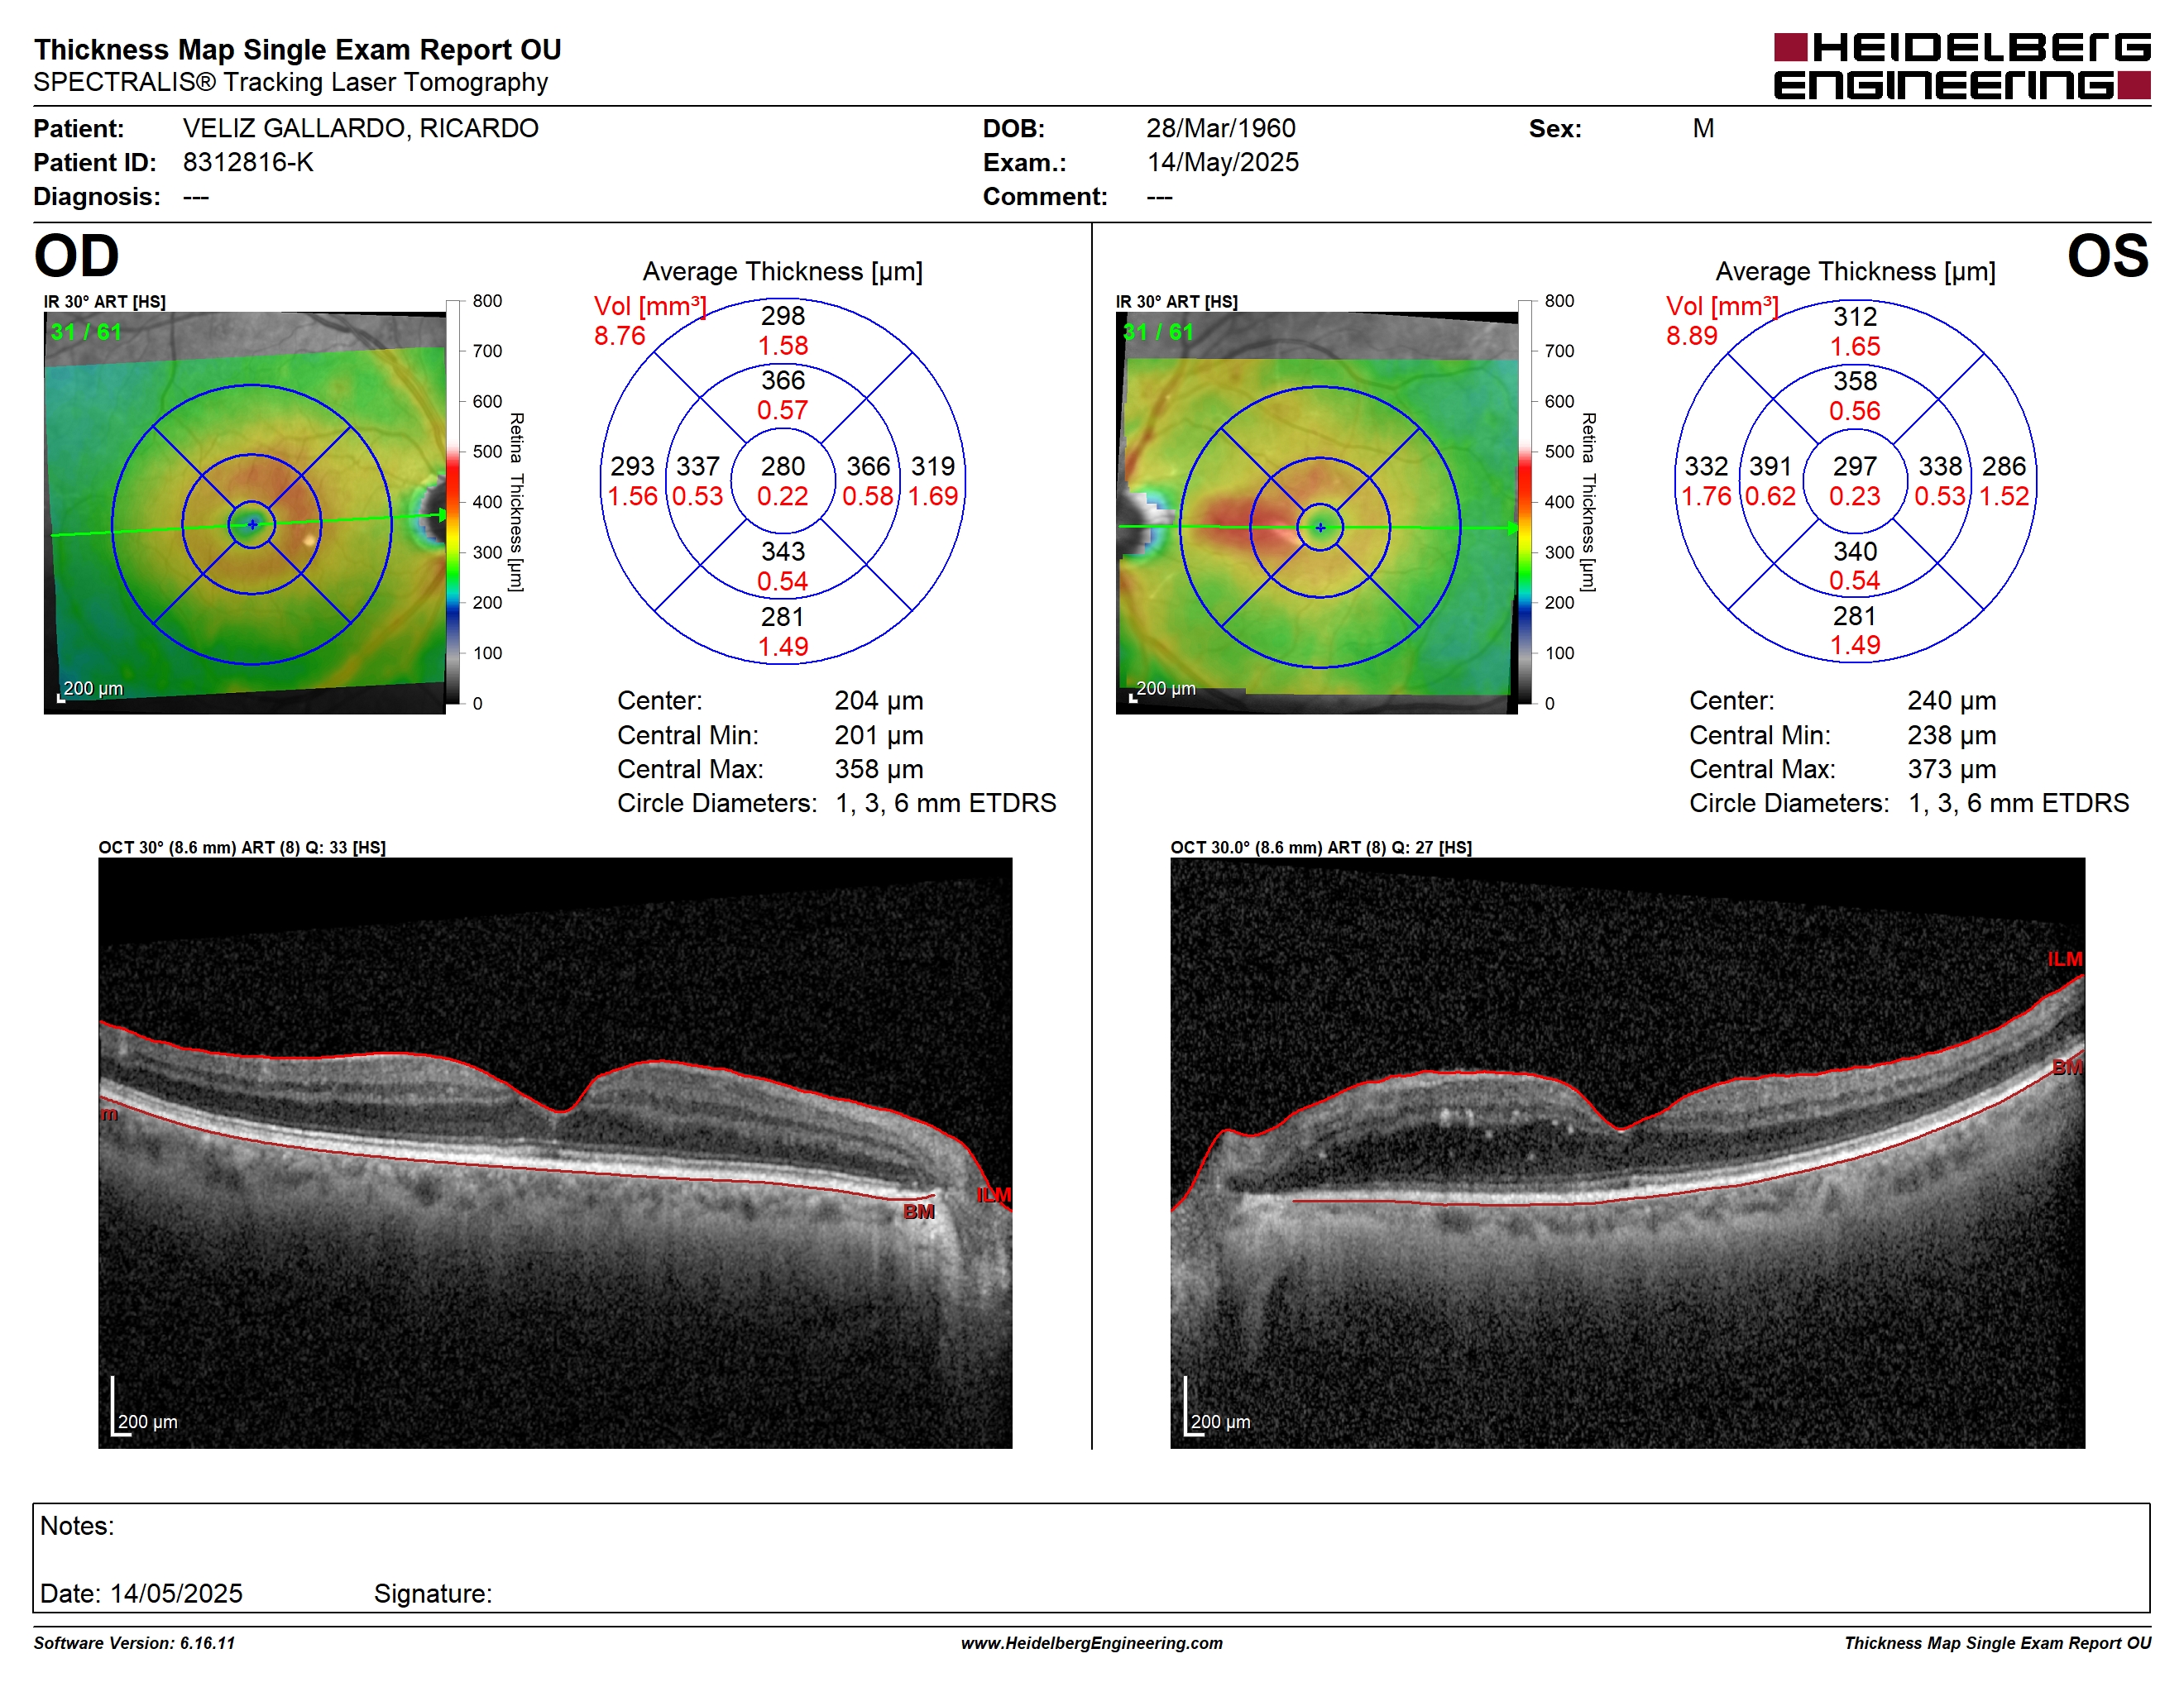Screen dimensions: 2184x1687
Task: Click the large OS eye heading
Action: [2108, 257]
